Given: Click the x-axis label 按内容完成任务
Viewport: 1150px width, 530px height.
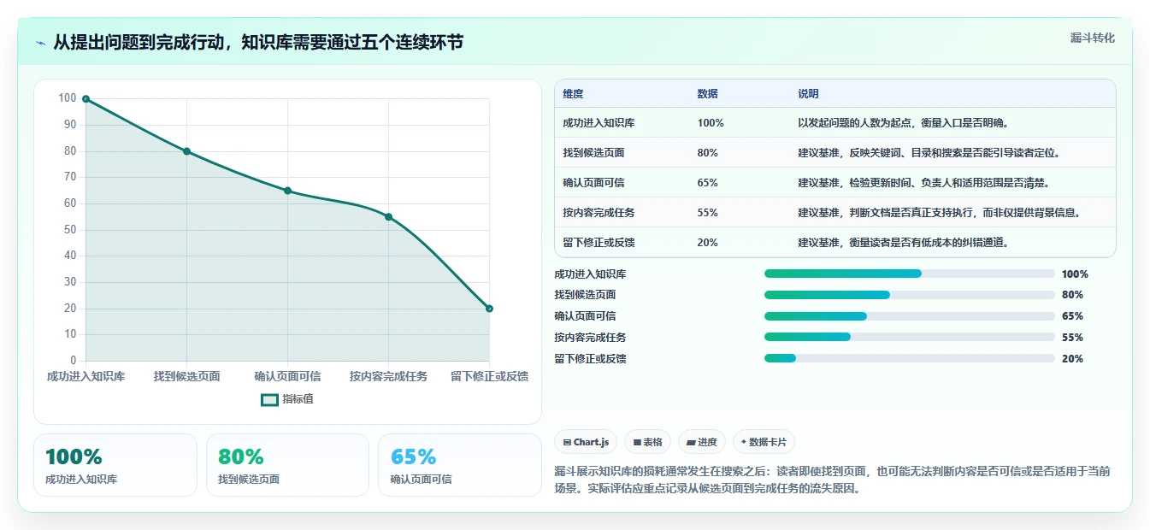Looking at the screenshot, I should [388, 376].
